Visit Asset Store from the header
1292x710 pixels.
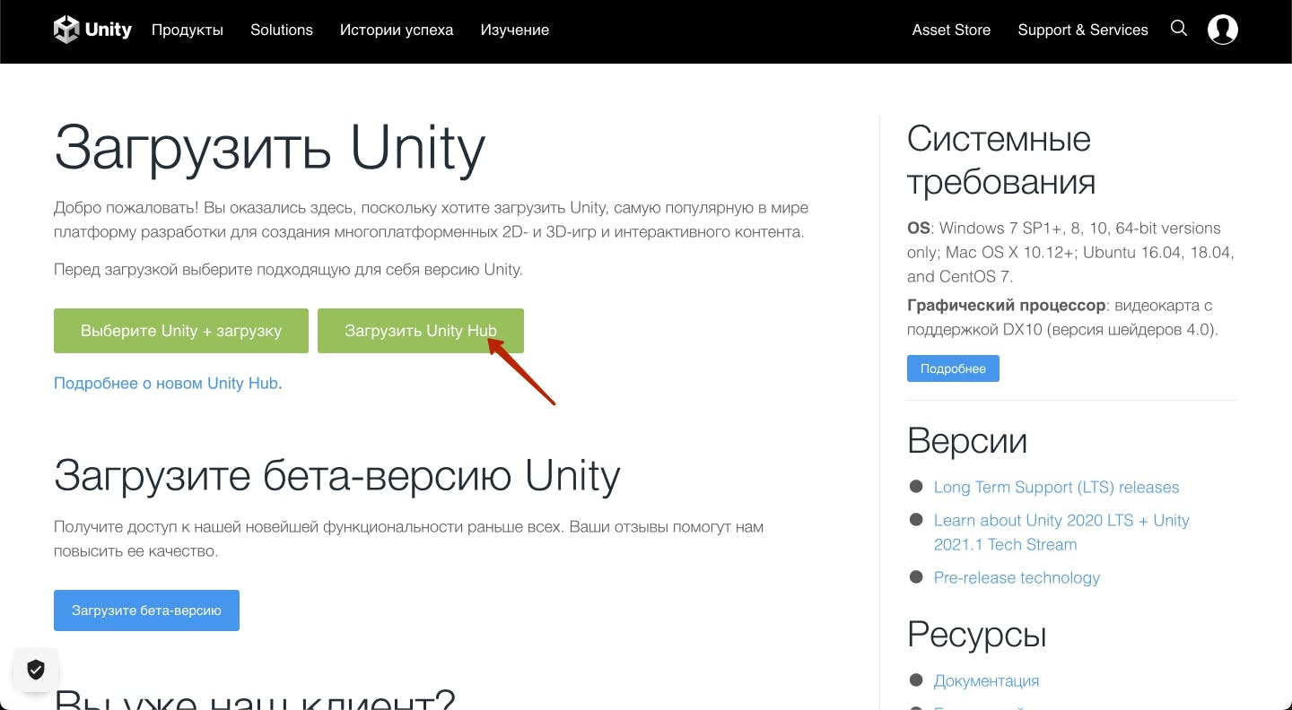pos(952,30)
